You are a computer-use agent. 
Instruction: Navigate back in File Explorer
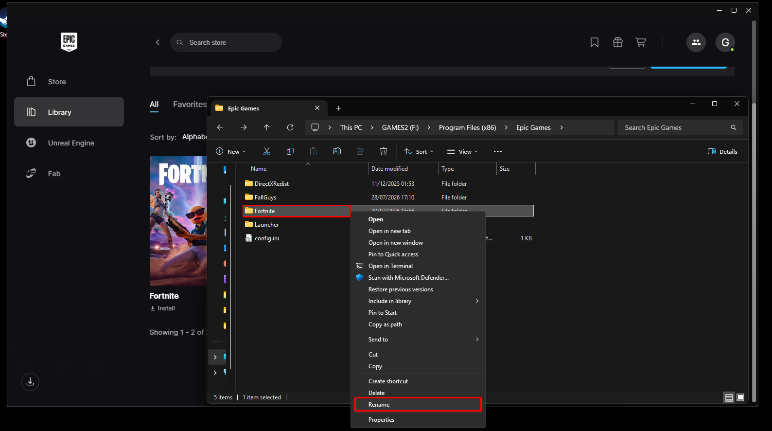point(220,127)
